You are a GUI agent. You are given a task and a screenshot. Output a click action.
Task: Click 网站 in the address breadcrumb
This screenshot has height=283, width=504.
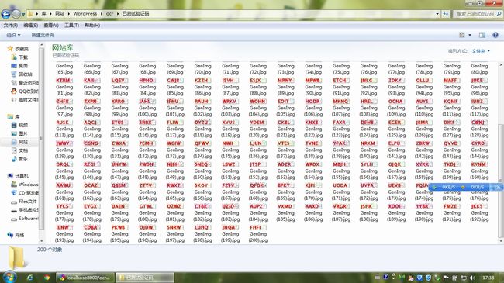point(60,13)
